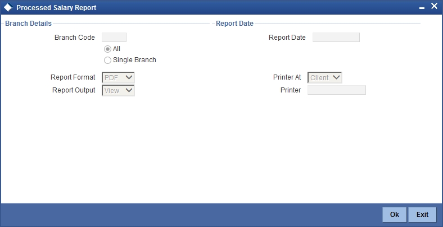Select the Single Branch radio button
The height and width of the screenshot is (227, 443).
click(x=107, y=61)
